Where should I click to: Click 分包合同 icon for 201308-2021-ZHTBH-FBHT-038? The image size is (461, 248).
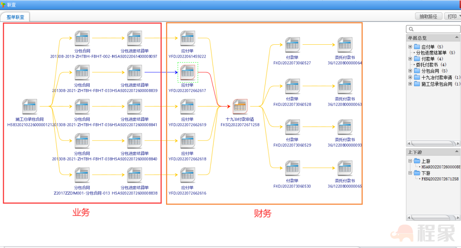[x=82, y=141]
